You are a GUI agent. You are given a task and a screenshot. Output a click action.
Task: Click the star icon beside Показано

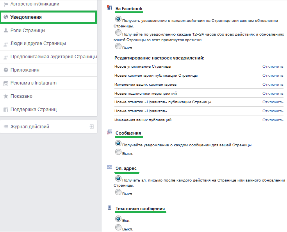coord(6,96)
